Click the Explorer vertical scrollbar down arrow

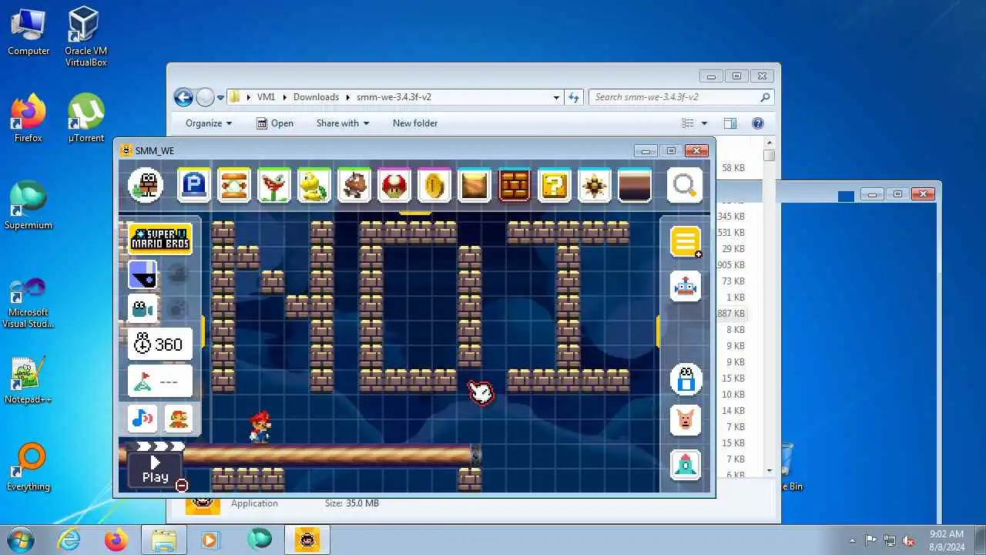click(x=770, y=471)
